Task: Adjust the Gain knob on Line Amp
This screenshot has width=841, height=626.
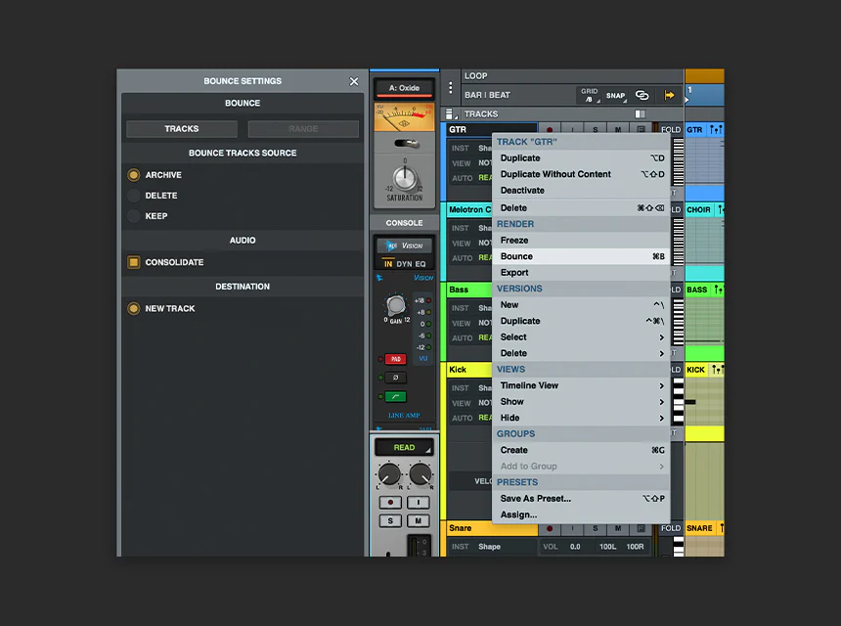Action: (x=396, y=305)
